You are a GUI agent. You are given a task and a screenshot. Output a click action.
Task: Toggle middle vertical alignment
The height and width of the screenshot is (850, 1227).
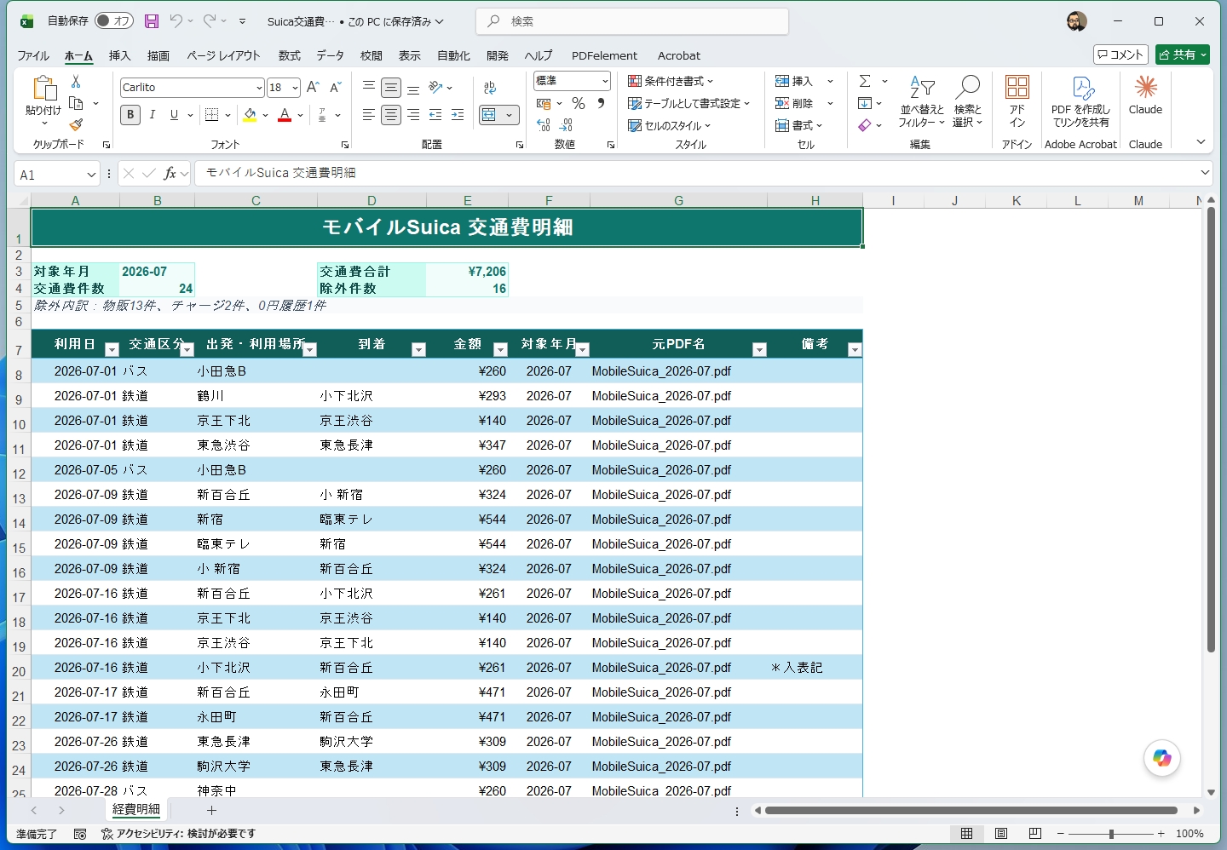click(x=391, y=87)
